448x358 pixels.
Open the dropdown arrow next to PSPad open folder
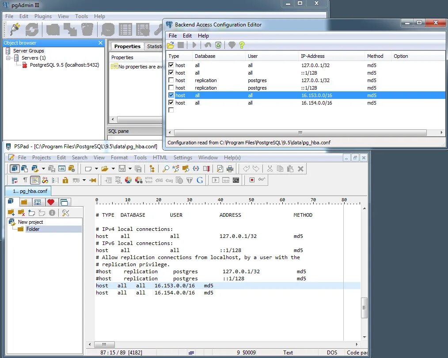[x=113, y=169]
